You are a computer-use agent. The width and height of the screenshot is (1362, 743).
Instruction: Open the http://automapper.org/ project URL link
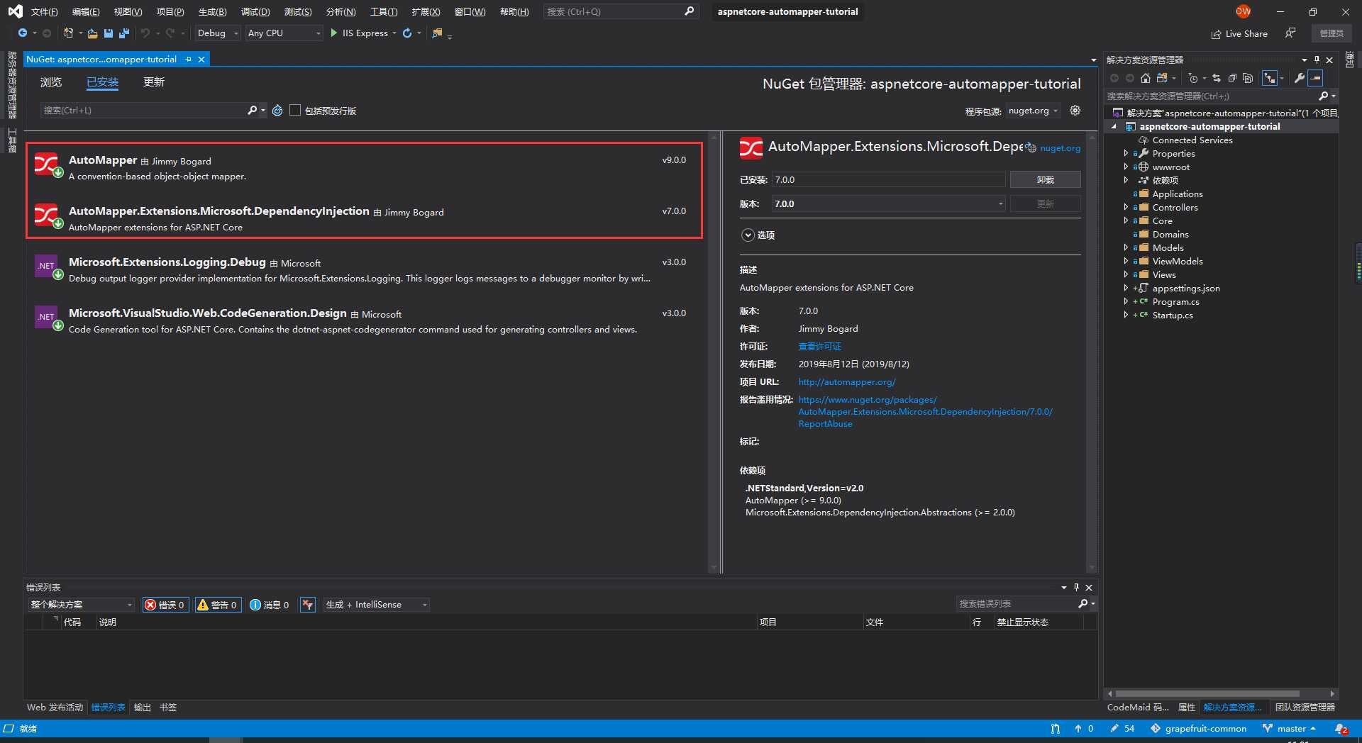pyautogui.click(x=847, y=382)
